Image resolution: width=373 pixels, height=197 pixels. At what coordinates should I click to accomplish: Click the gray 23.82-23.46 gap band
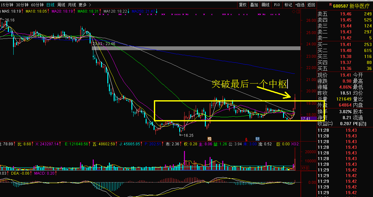pyautogui.click(x=196, y=48)
